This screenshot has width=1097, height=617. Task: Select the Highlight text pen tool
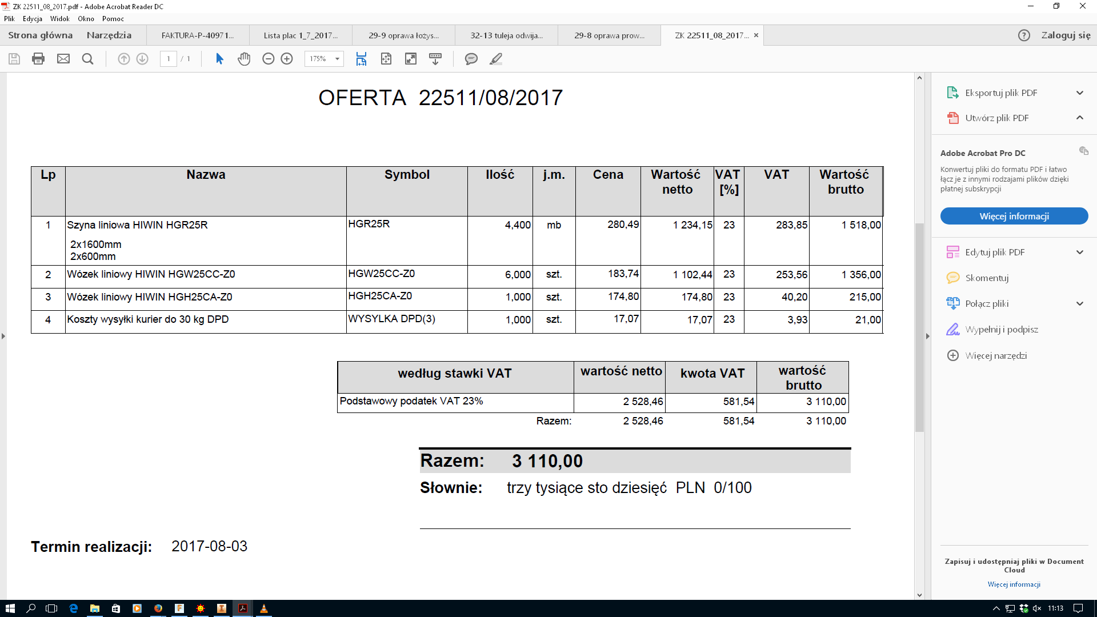pyautogui.click(x=496, y=59)
